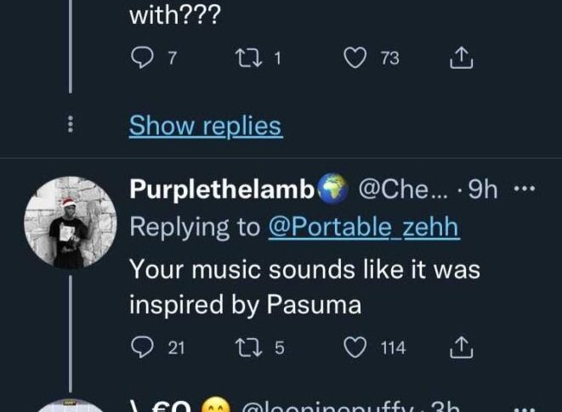Like the tweet with 73 likes
562x412 pixels.
354,59
